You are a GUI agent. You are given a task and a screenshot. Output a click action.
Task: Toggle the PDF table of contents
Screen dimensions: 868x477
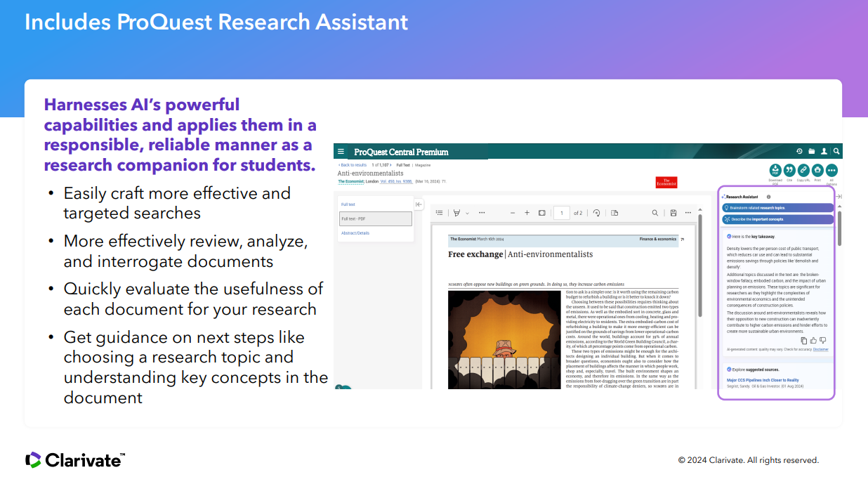pyautogui.click(x=440, y=213)
